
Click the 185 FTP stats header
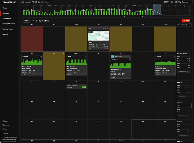click(x=176, y=2)
